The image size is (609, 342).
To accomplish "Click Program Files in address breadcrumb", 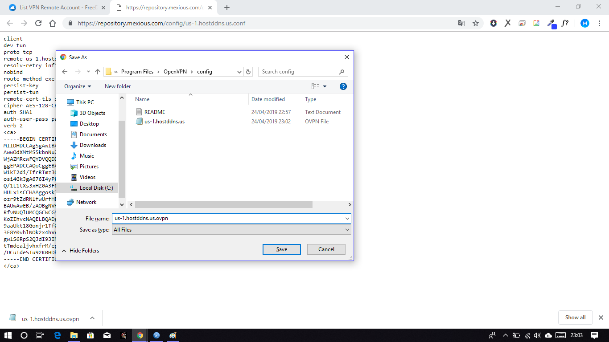I will [x=137, y=72].
